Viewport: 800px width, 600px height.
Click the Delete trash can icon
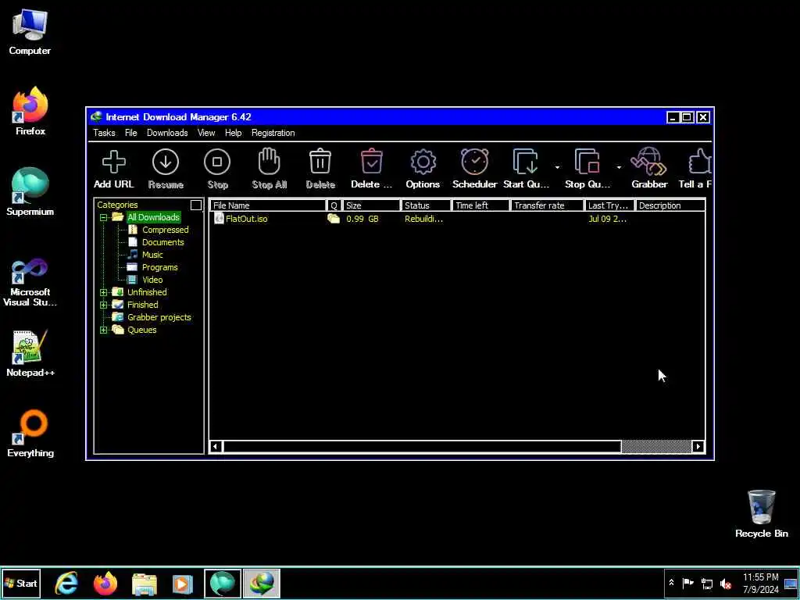pyautogui.click(x=320, y=162)
